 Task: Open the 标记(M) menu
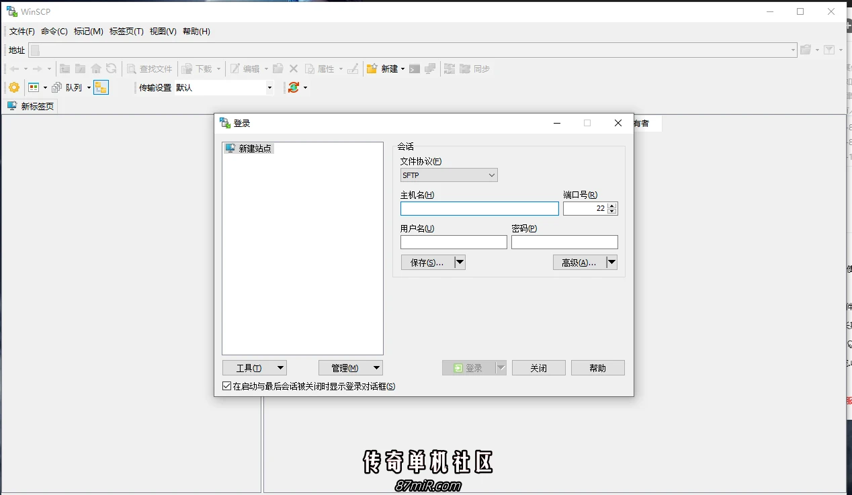click(x=89, y=32)
